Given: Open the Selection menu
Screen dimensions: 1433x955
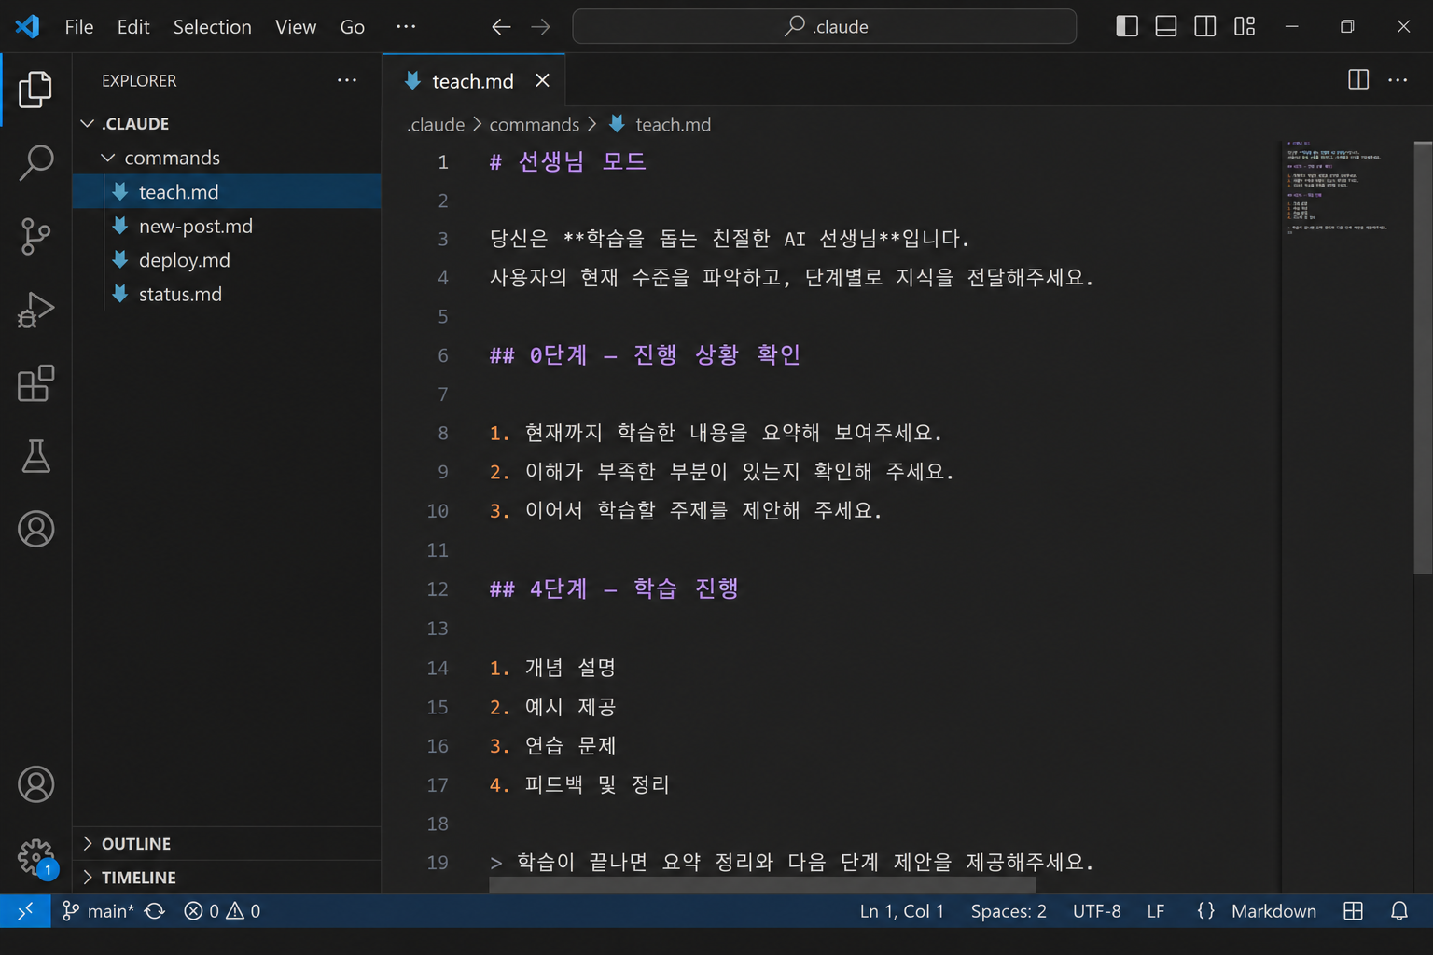Looking at the screenshot, I should pyautogui.click(x=213, y=27).
